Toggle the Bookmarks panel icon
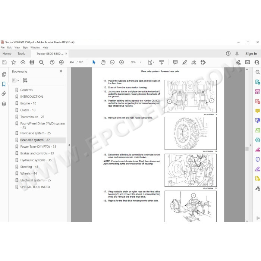 pos(4,84)
